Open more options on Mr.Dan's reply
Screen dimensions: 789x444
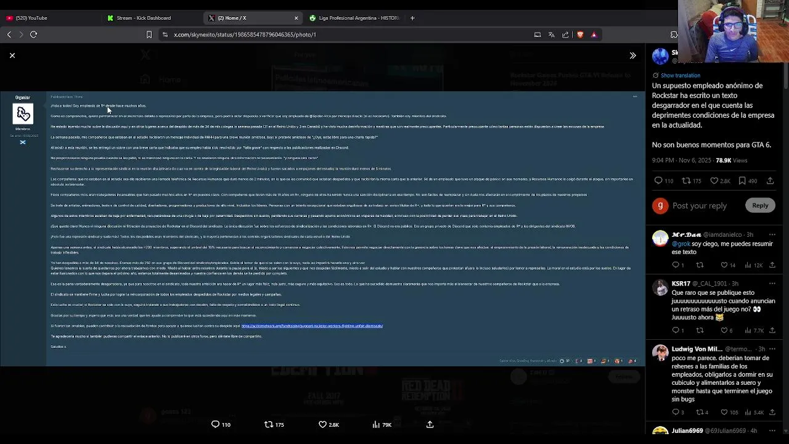tap(772, 235)
